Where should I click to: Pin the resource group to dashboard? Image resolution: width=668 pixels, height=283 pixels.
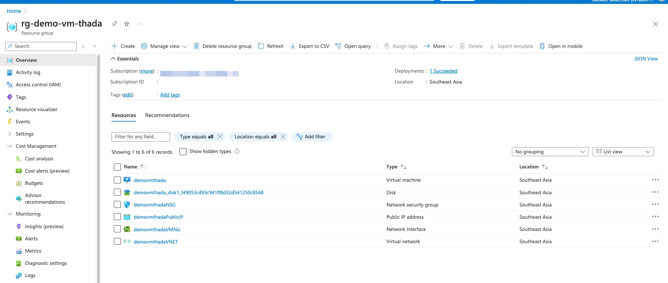tap(114, 24)
